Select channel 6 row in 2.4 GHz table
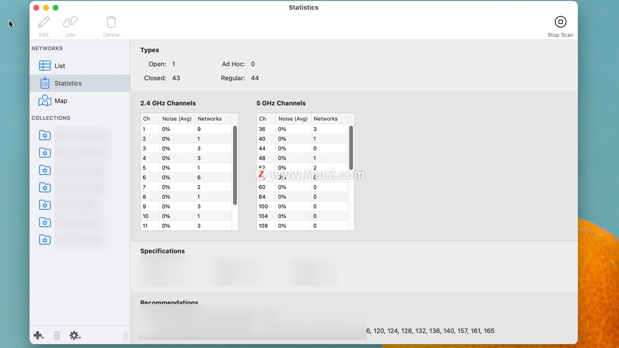The width and height of the screenshot is (619, 348). click(186, 177)
